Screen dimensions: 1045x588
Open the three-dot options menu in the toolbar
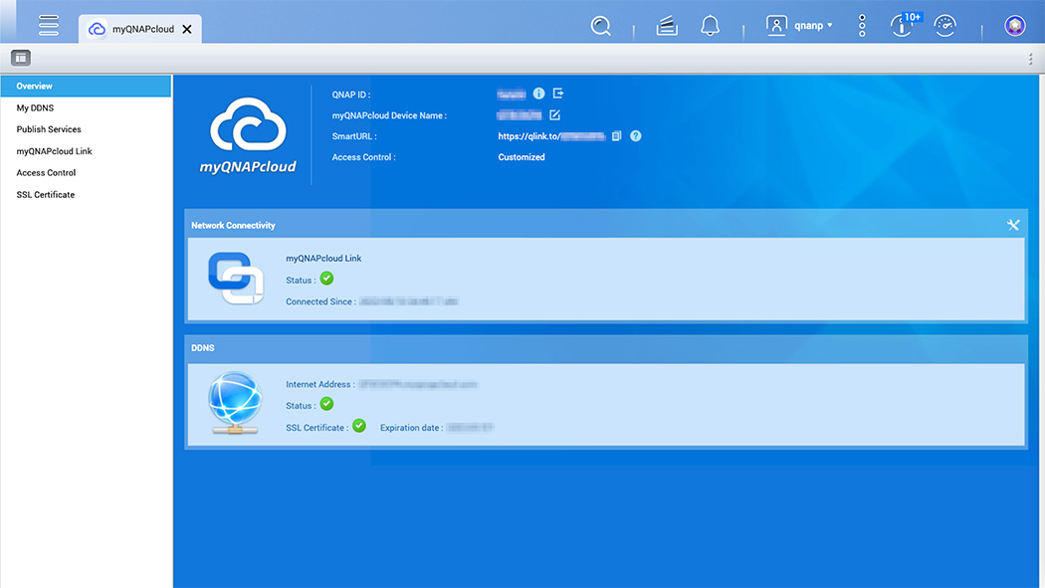[861, 25]
